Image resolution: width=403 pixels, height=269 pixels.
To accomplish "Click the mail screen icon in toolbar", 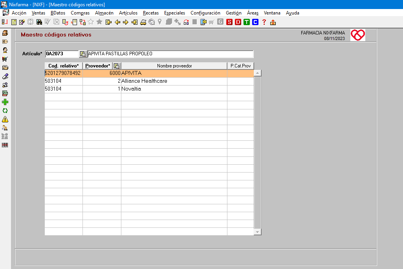I will (203, 22).
